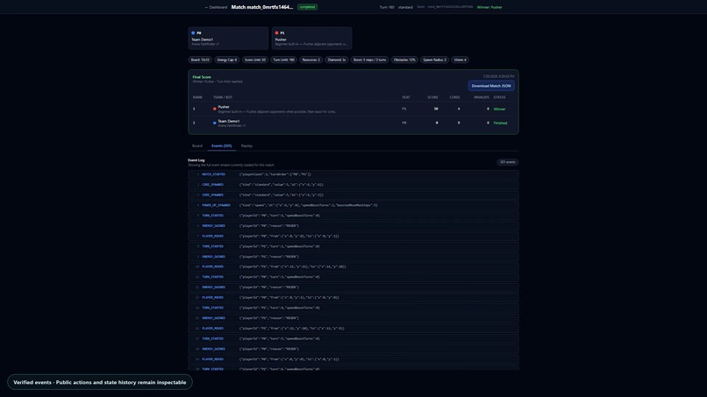Open the Team Demo1 player card
Viewport: 707px width, 397px height.
coord(228,39)
